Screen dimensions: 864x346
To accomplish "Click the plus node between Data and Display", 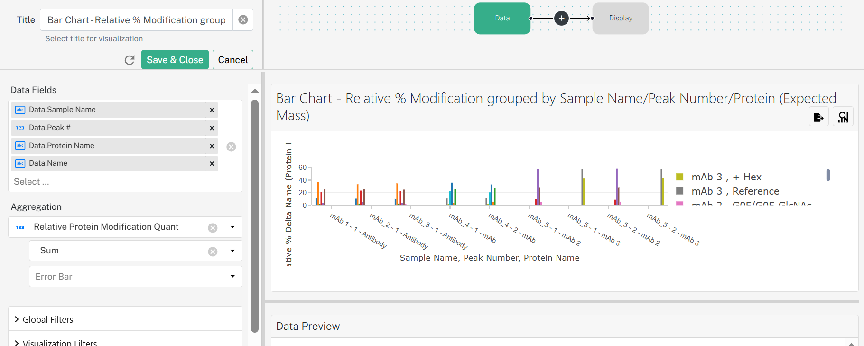I will pos(561,18).
